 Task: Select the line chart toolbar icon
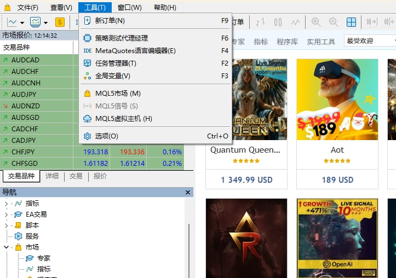click(x=296, y=22)
